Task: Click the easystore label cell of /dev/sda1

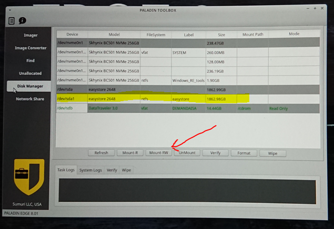Action: tap(188, 99)
